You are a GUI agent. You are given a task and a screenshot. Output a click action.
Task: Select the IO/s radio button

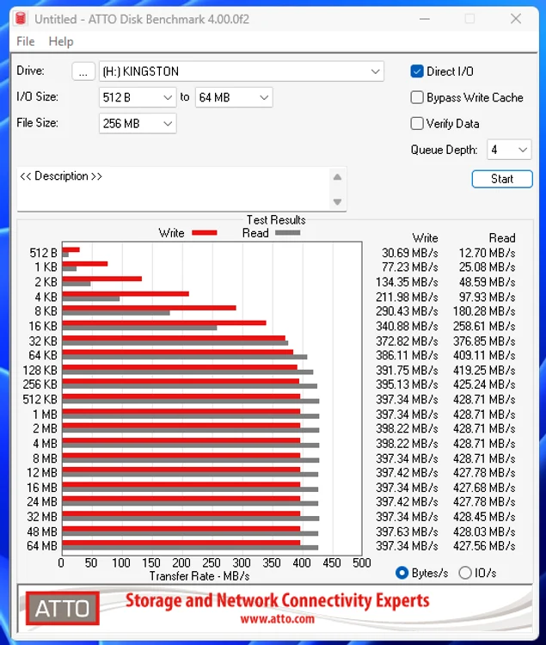click(465, 573)
